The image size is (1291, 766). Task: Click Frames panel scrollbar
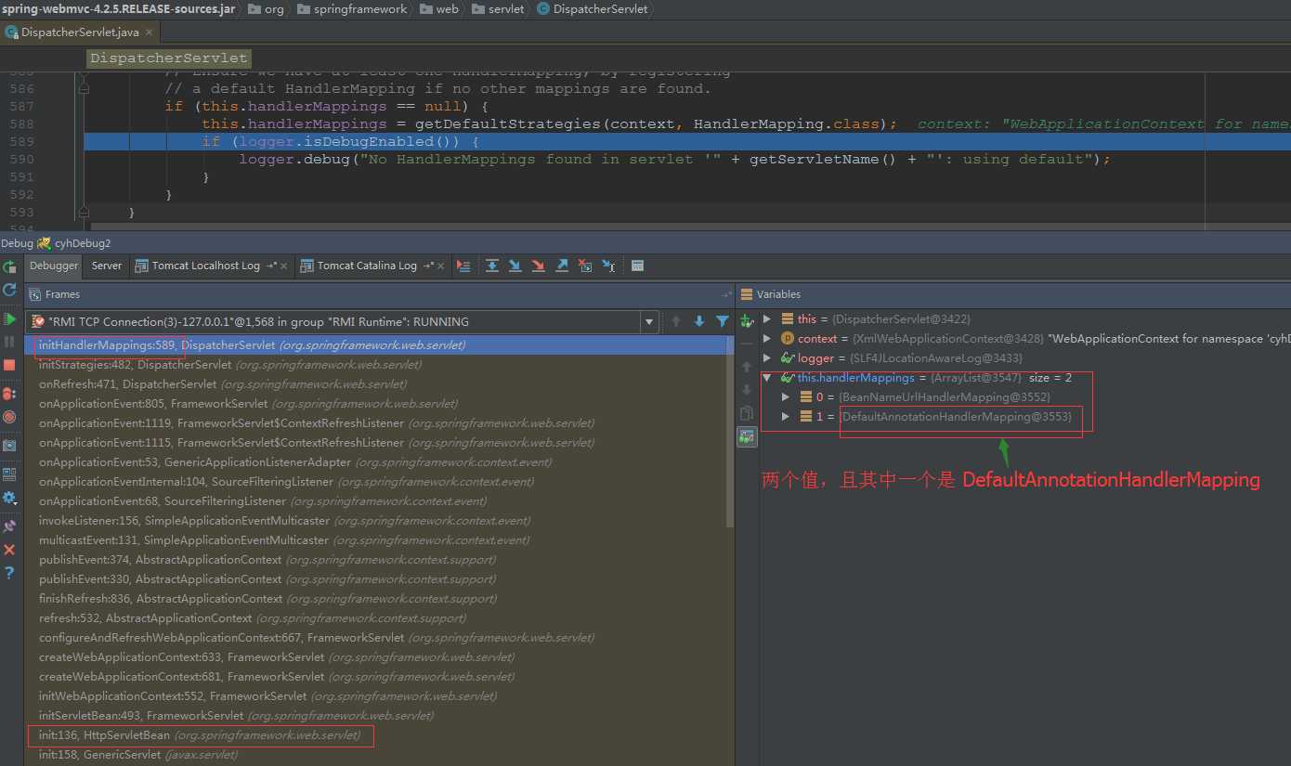tap(729, 432)
